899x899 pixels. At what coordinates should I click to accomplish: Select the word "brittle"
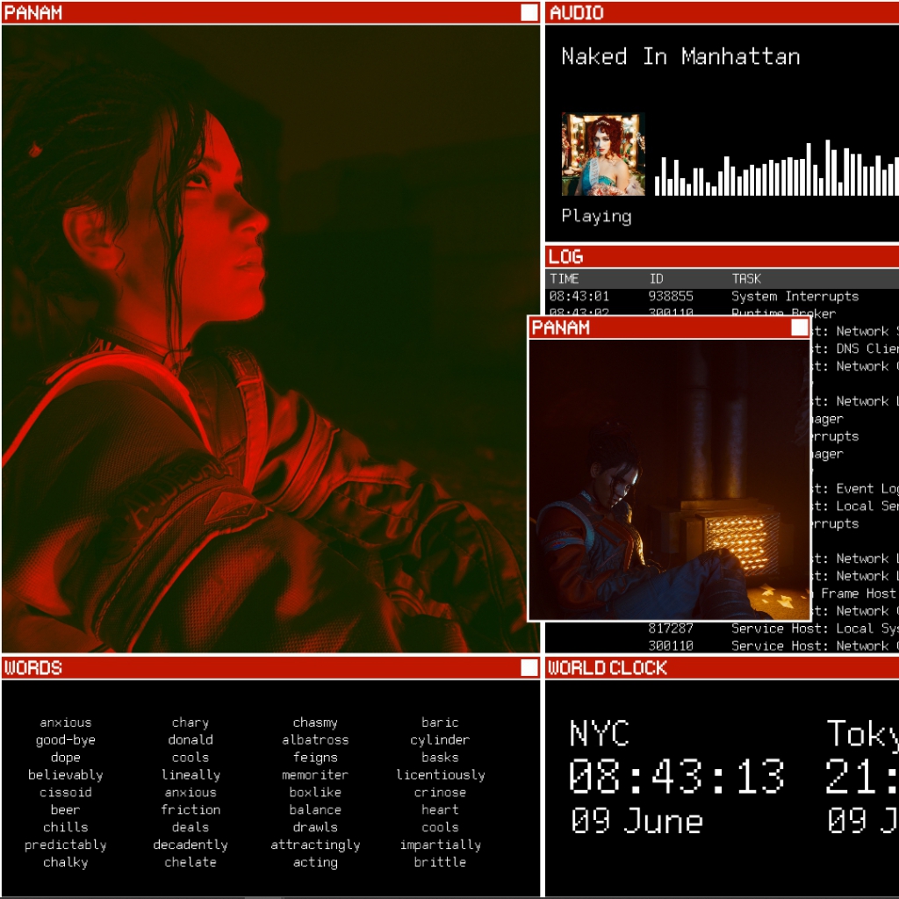[x=440, y=862]
